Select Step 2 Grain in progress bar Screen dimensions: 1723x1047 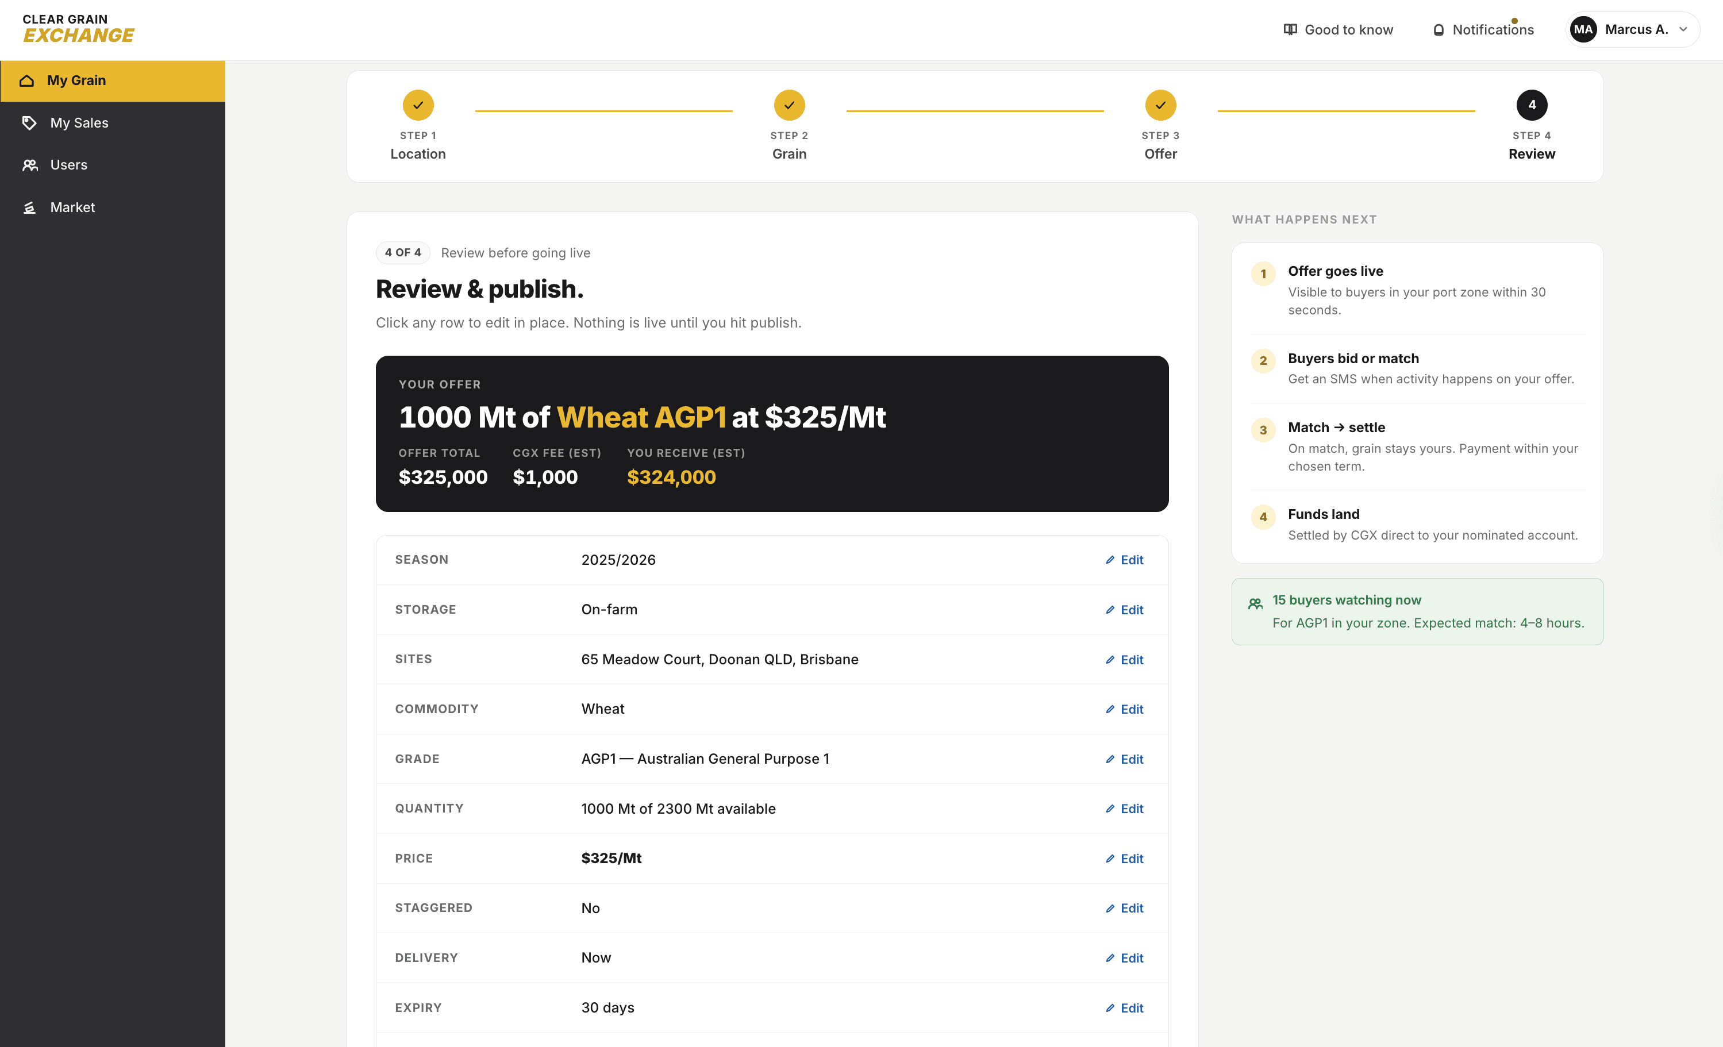coord(789,106)
